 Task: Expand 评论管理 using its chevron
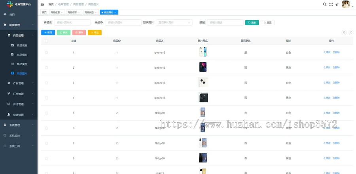(x=32, y=104)
